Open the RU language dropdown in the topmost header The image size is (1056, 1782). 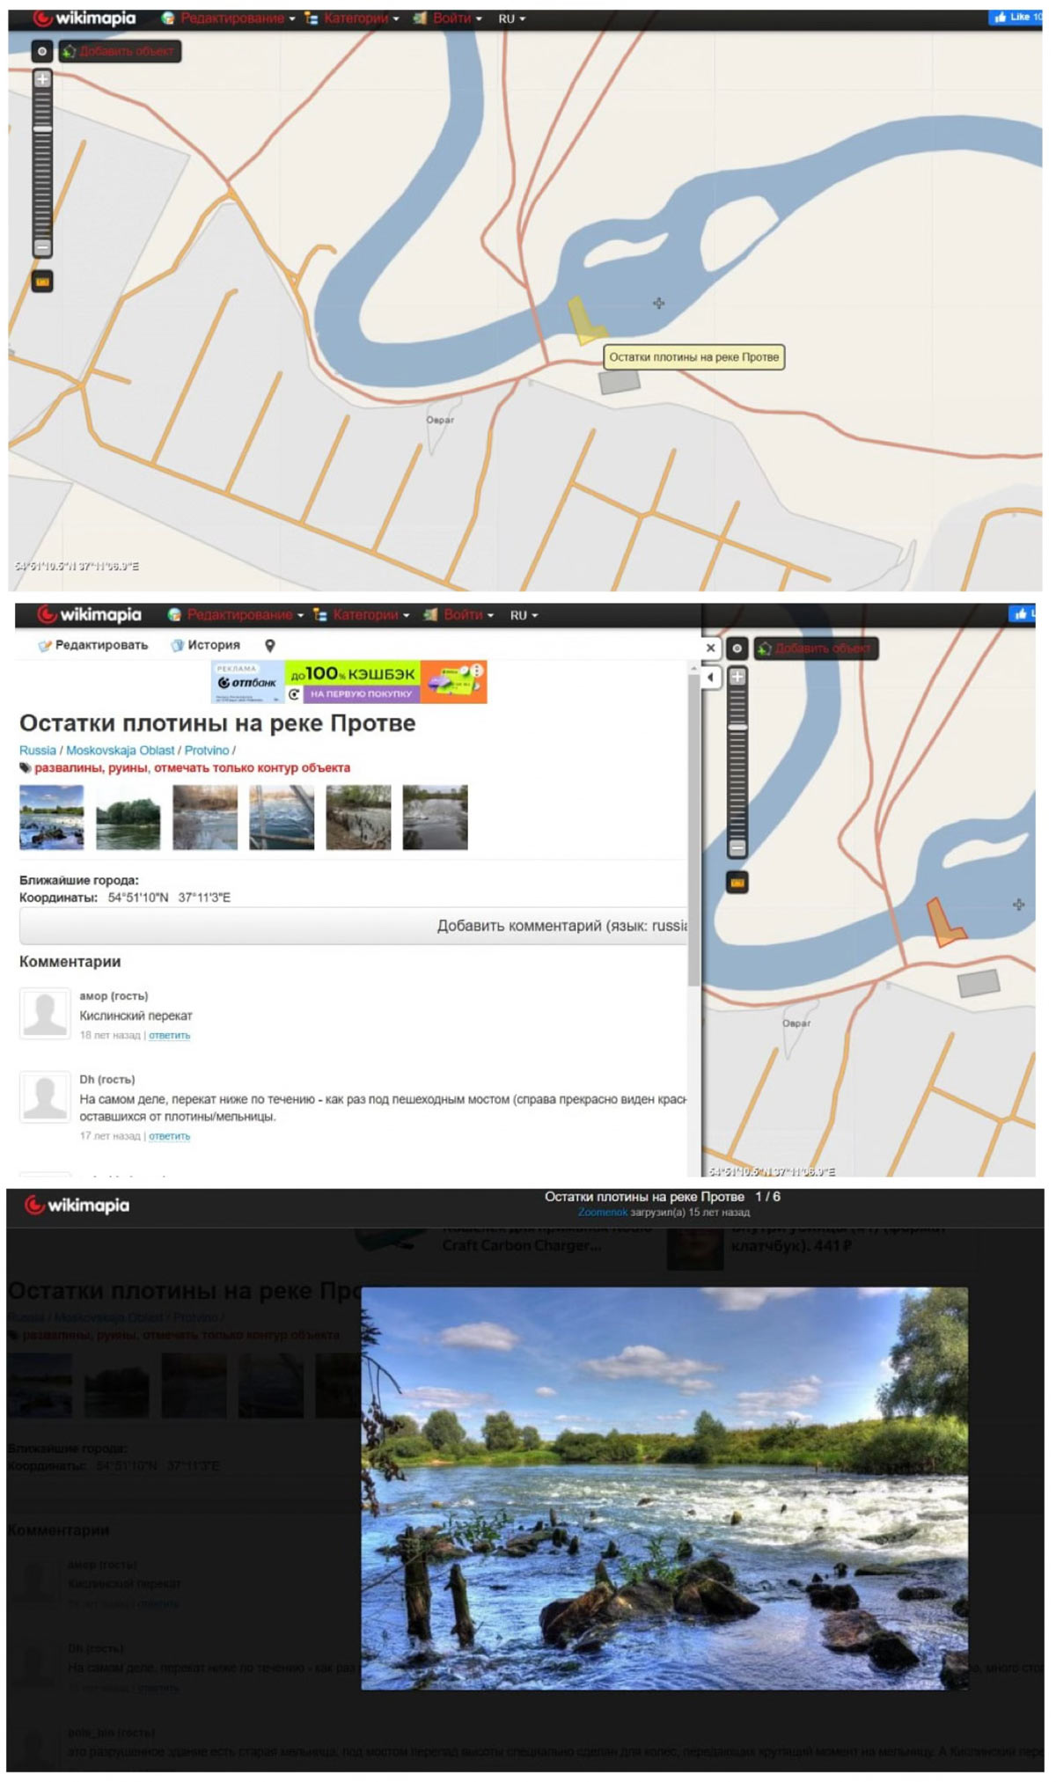click(511, 18)
